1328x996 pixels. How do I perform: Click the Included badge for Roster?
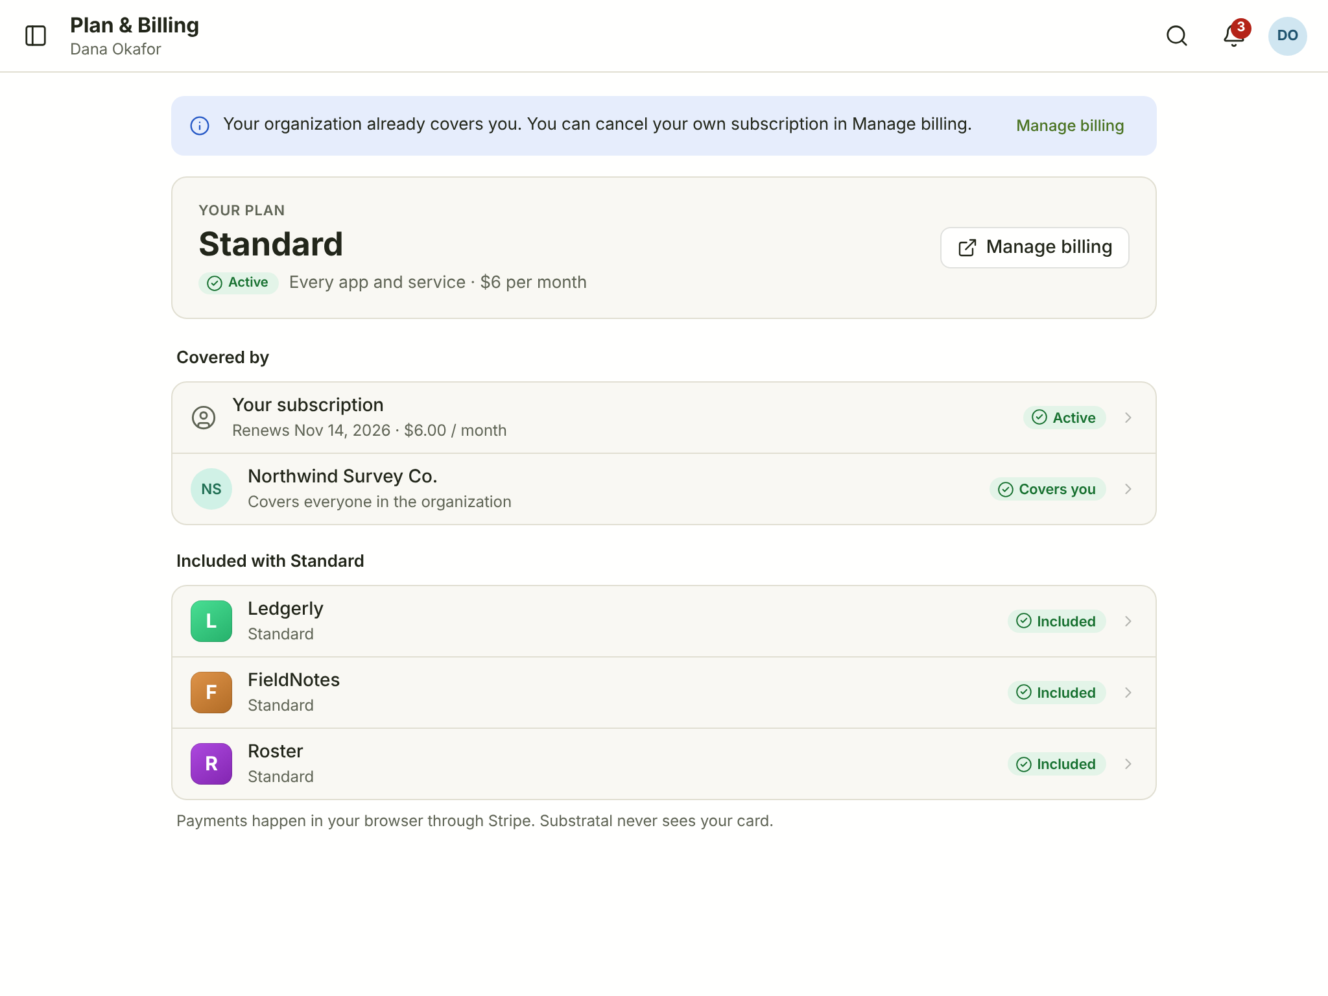point(1057,764)
